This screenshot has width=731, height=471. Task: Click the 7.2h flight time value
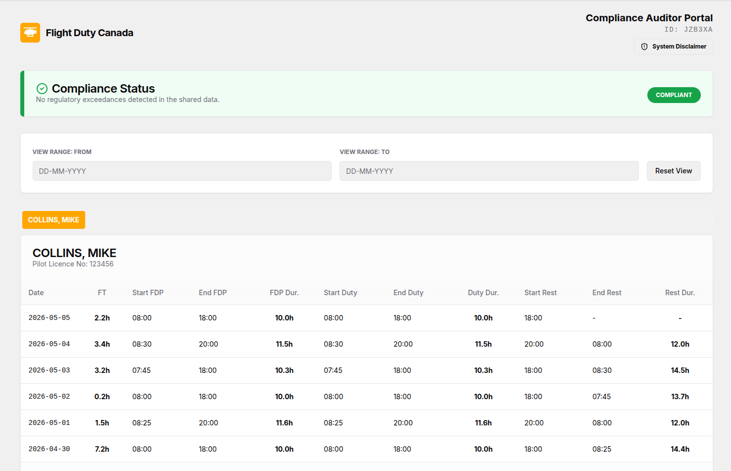point(102,449)
